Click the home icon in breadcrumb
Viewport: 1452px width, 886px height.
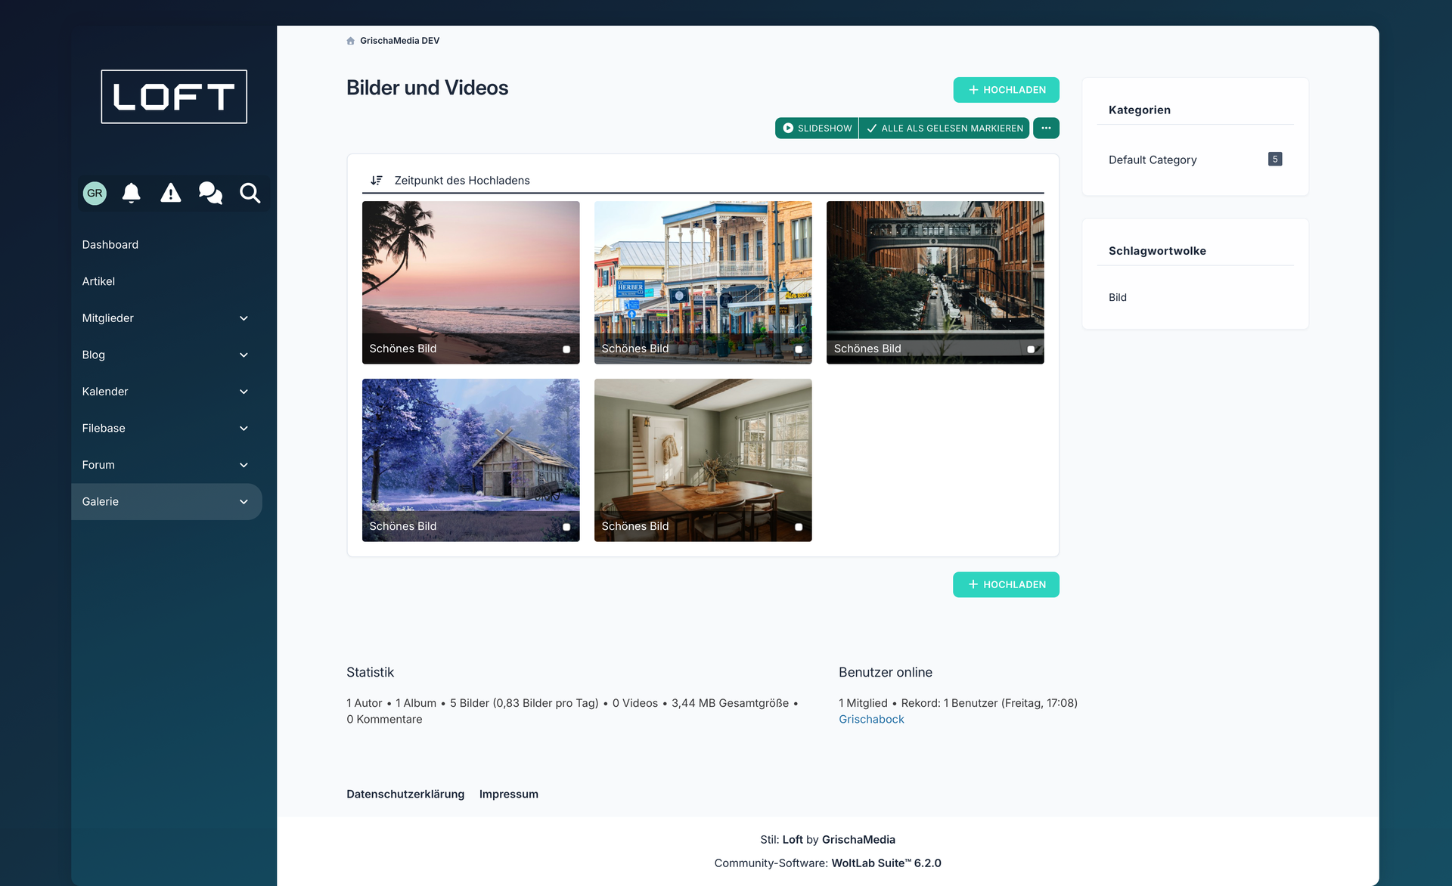click(x=351, y=41)
